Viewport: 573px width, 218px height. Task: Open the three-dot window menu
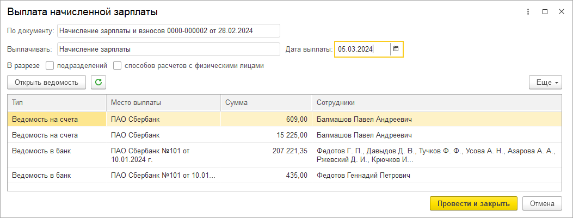(x=528, y=11)
